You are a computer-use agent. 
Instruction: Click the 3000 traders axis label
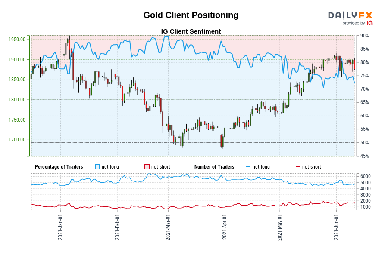366,195
